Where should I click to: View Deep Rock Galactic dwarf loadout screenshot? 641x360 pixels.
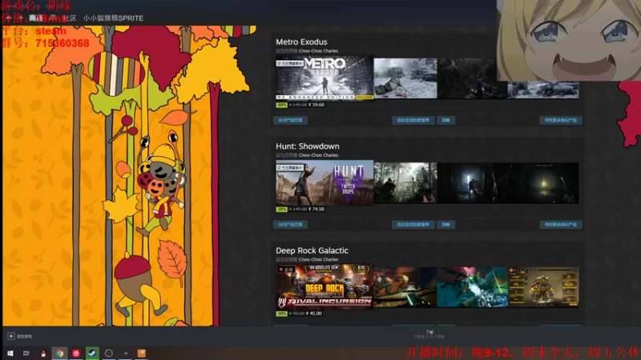click(543, 287)
